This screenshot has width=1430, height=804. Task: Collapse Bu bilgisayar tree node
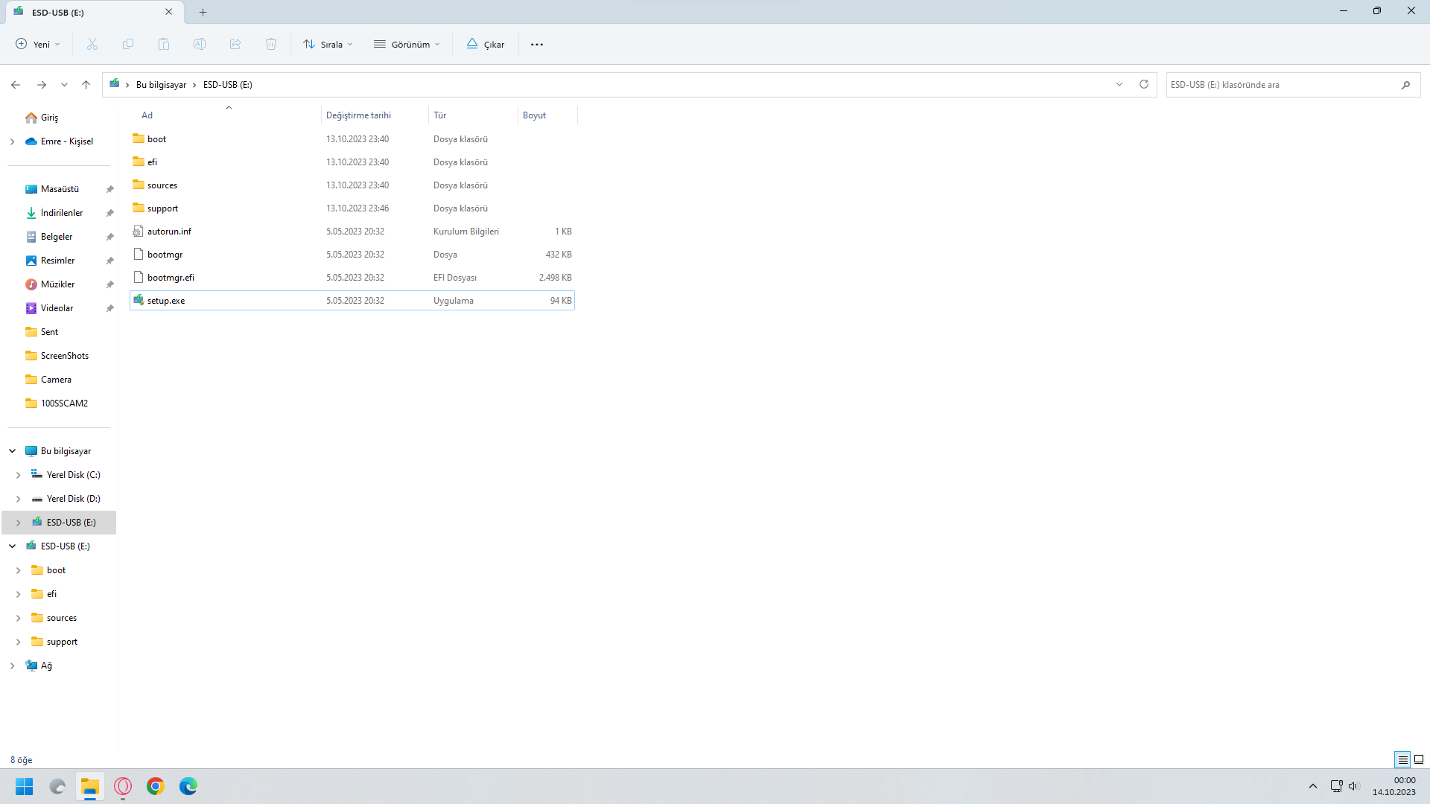(x=13, y=451)
